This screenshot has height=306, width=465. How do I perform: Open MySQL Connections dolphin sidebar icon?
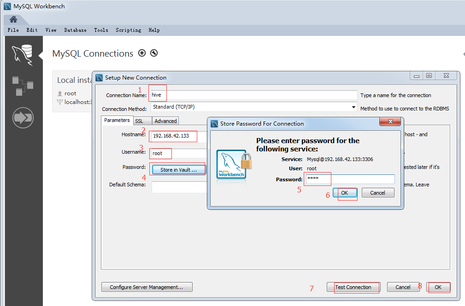pos(22,55)
